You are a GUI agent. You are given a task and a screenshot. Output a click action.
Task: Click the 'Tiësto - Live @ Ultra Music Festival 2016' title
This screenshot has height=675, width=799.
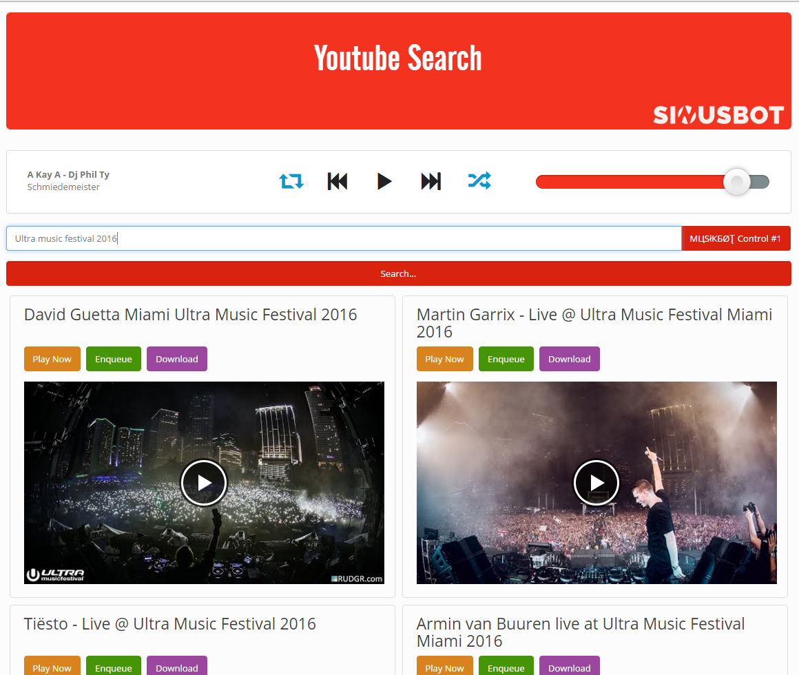[170, 624]
